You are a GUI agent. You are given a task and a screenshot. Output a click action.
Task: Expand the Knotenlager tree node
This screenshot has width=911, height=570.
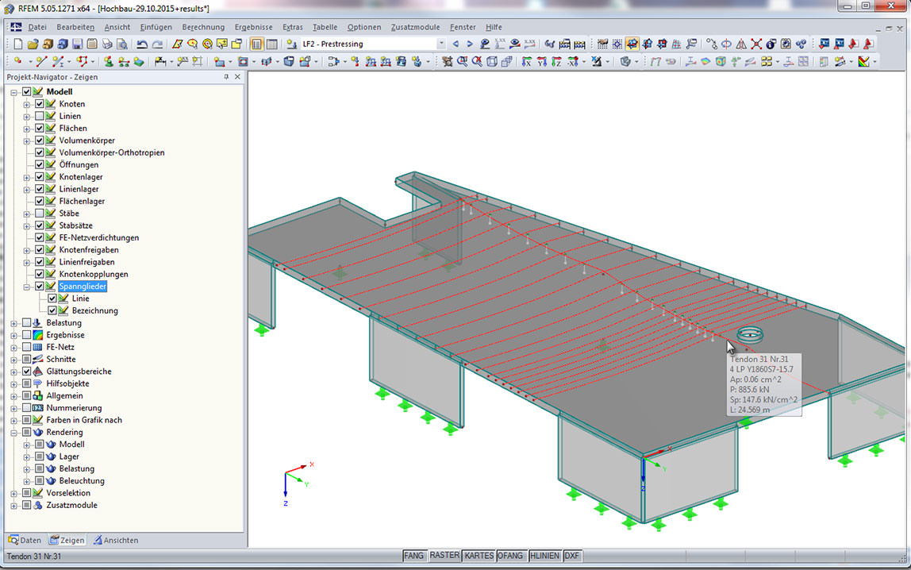click(27, 177)
